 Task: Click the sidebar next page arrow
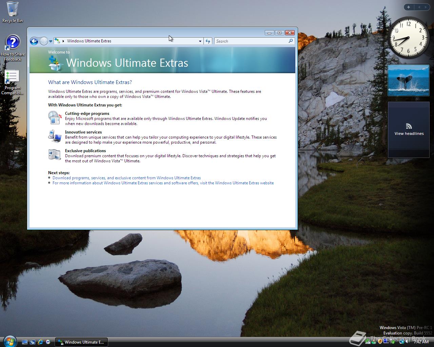[x=426, y=7]
